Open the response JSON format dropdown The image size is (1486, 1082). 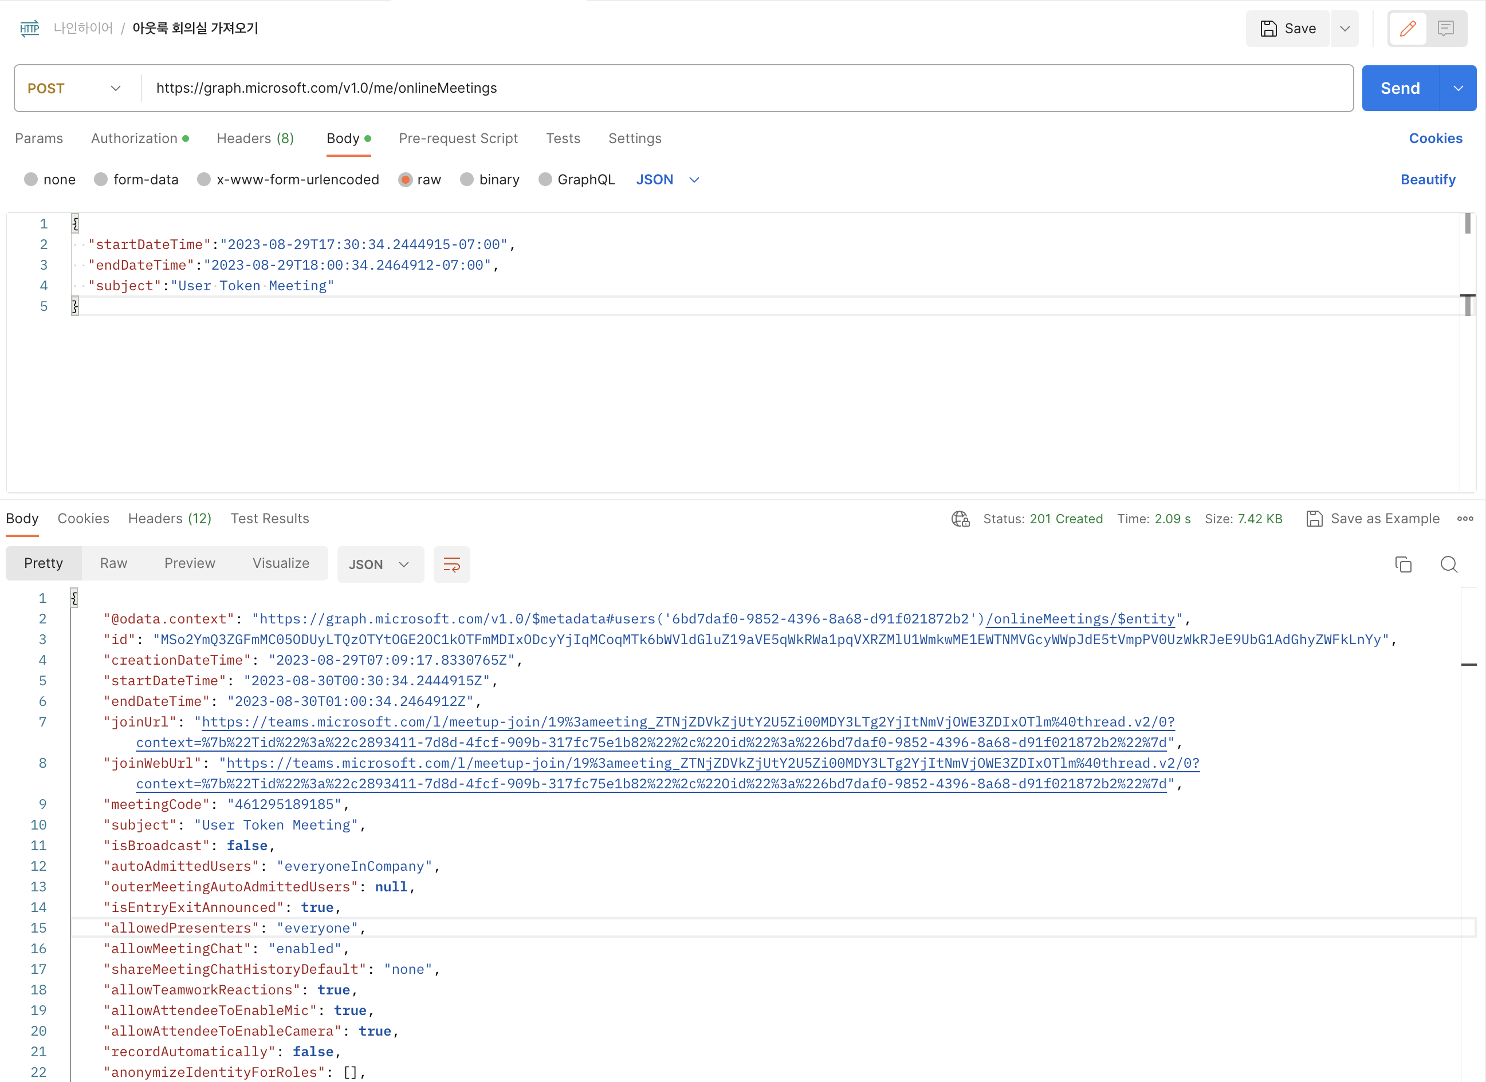click(380, 564)
